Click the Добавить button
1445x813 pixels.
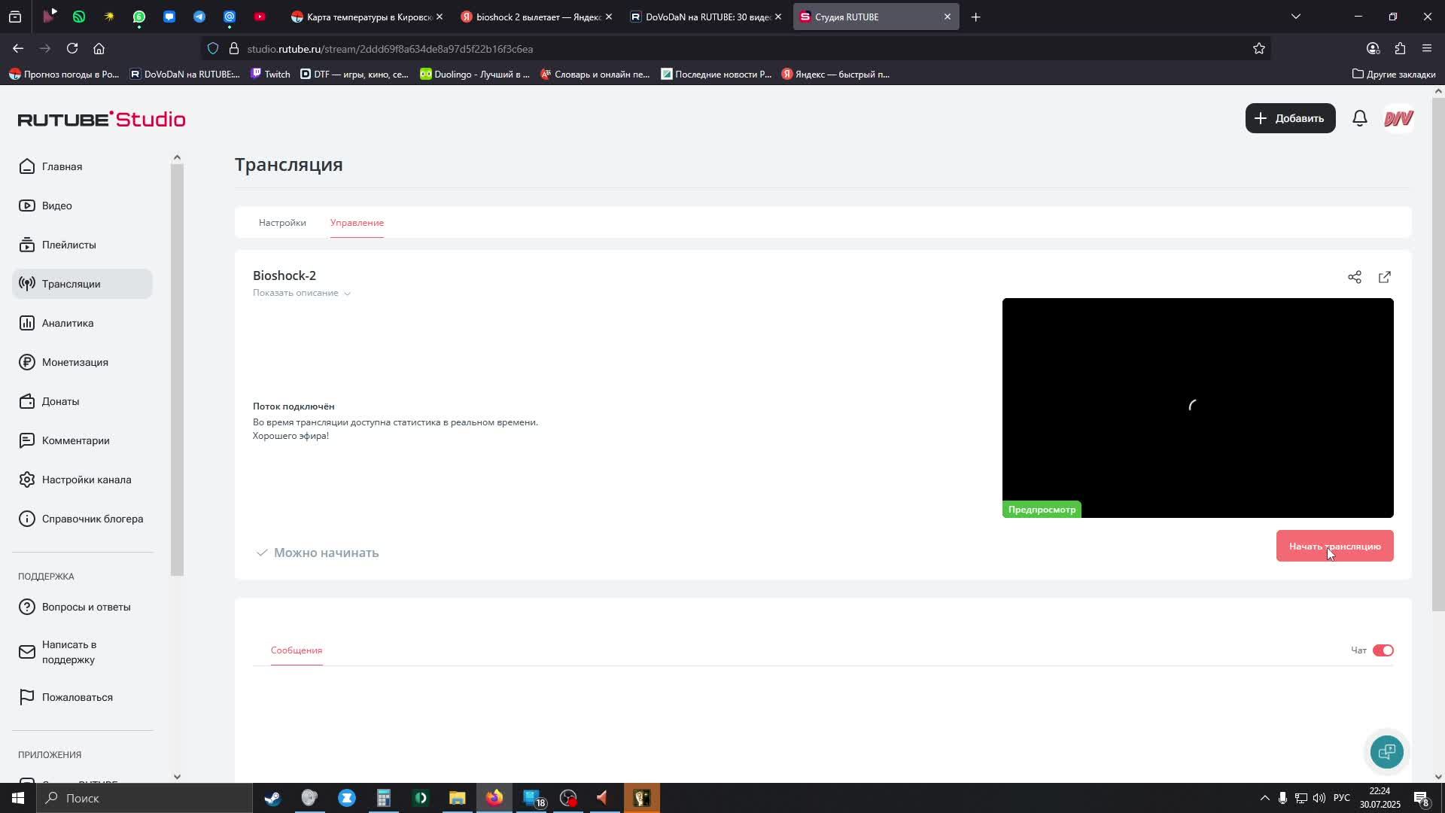[1290, 118]
